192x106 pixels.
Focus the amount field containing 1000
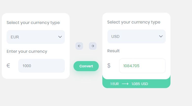(x=42, y=66)
